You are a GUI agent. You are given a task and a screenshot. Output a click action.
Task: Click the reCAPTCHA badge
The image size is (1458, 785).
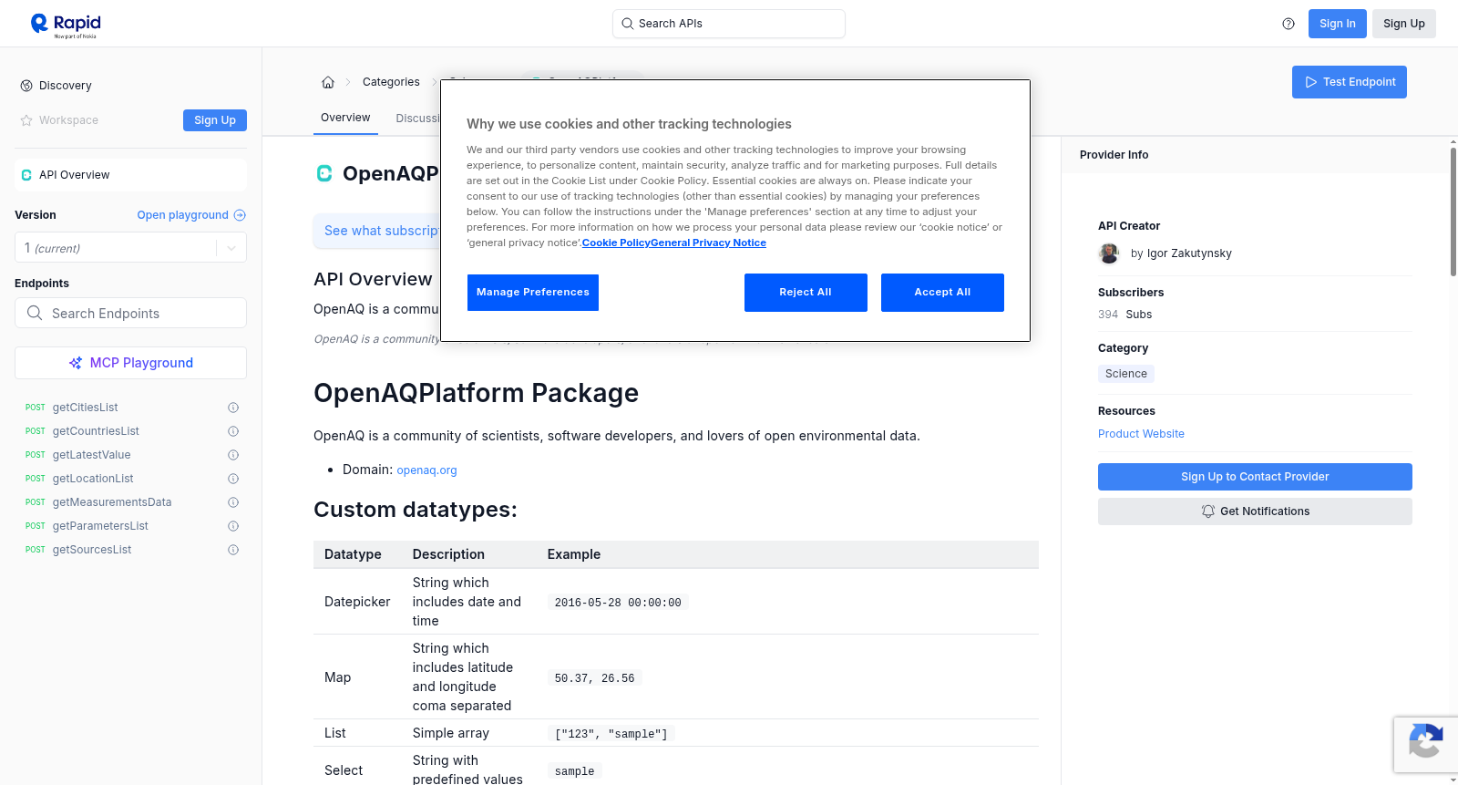[1426, 745]
